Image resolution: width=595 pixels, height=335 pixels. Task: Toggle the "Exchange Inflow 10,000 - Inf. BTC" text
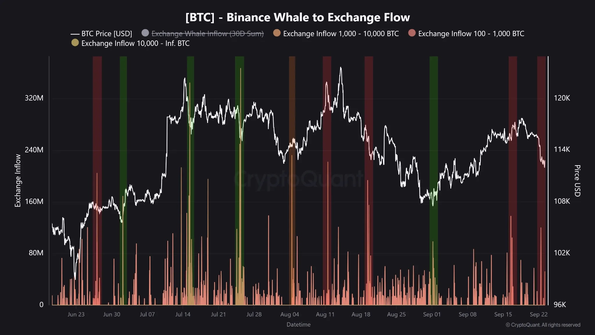pyautogui.click(x=135, y=43)
